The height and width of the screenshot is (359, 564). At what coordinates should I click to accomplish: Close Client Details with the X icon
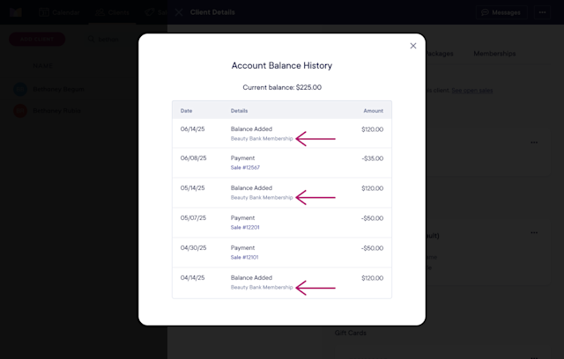click(x=179, y=12)
